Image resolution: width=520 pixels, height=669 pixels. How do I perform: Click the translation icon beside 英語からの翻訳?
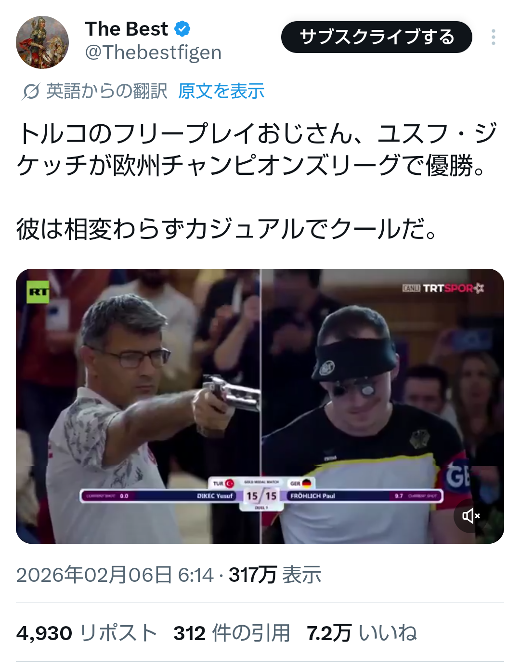[31, 91]
